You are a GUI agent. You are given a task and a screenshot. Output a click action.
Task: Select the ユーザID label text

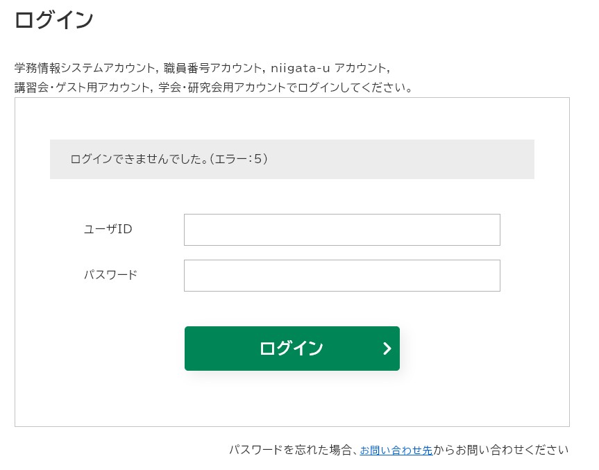click(108, 229)
